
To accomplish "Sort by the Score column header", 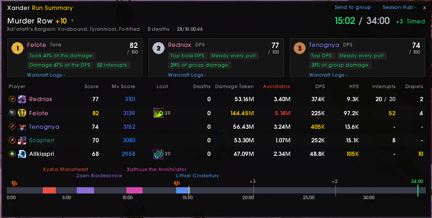I will [91, 87].
